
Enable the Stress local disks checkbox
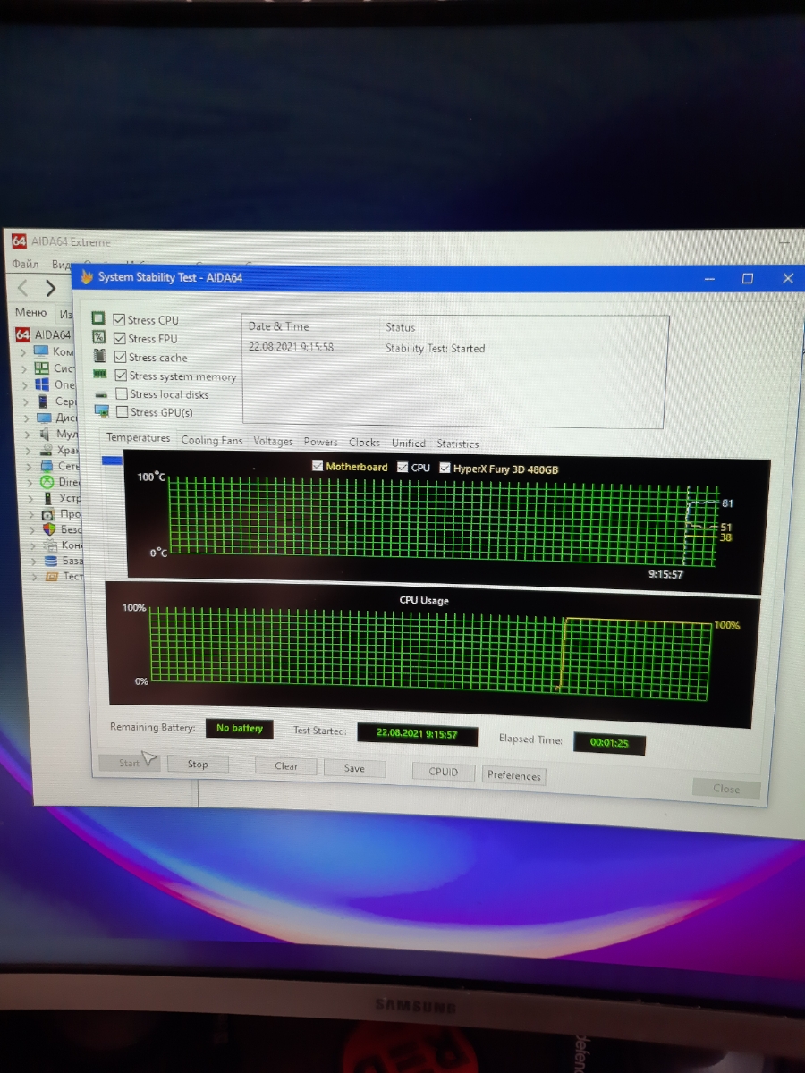[122, 394]
